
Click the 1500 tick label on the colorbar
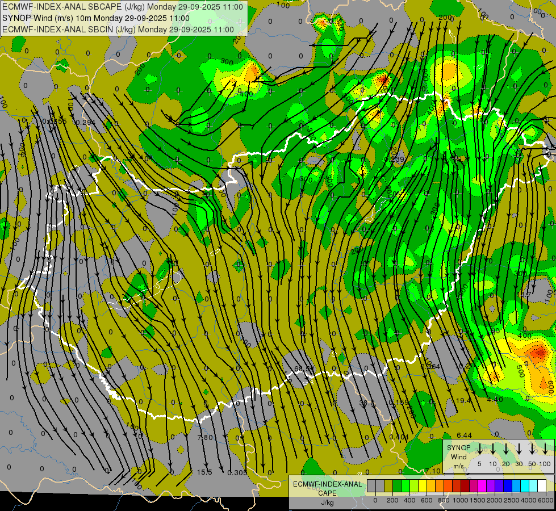point(477,500)
